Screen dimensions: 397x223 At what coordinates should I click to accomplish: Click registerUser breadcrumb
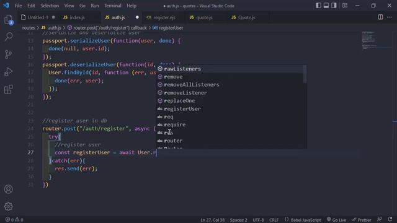[171, 28]
